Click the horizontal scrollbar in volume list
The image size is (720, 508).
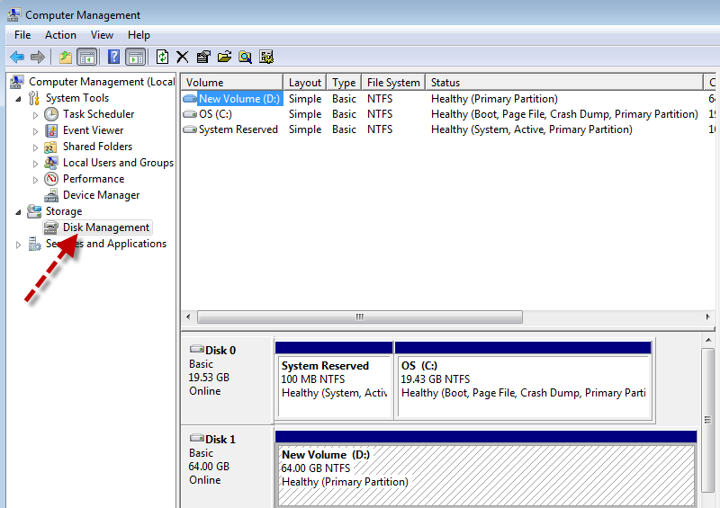(x=360, y=316)
